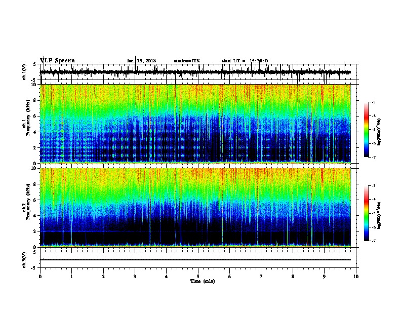This screenshot has width=401, height=310.
Task: Click the ch.2 colorbar gradient strip
Action: (366, 213)
